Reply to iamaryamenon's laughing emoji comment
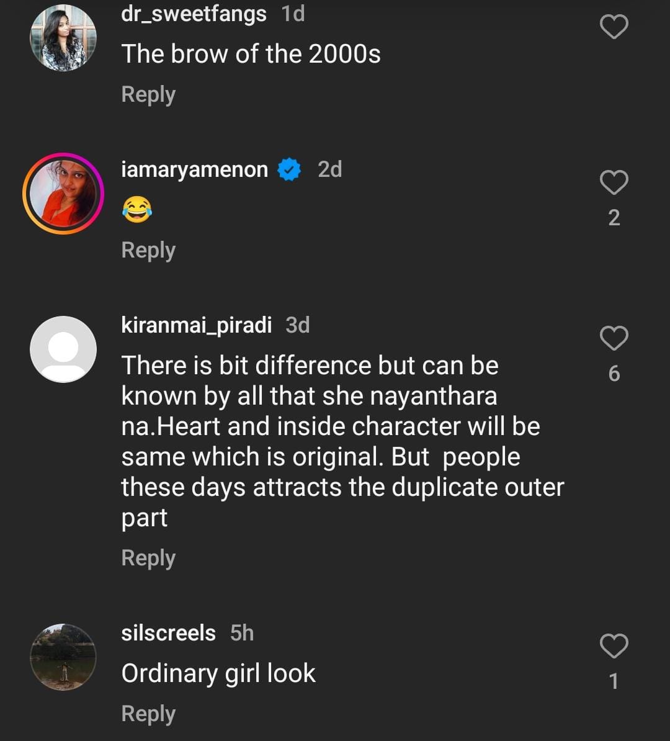 pyautogui.click(x=148, y=250)
